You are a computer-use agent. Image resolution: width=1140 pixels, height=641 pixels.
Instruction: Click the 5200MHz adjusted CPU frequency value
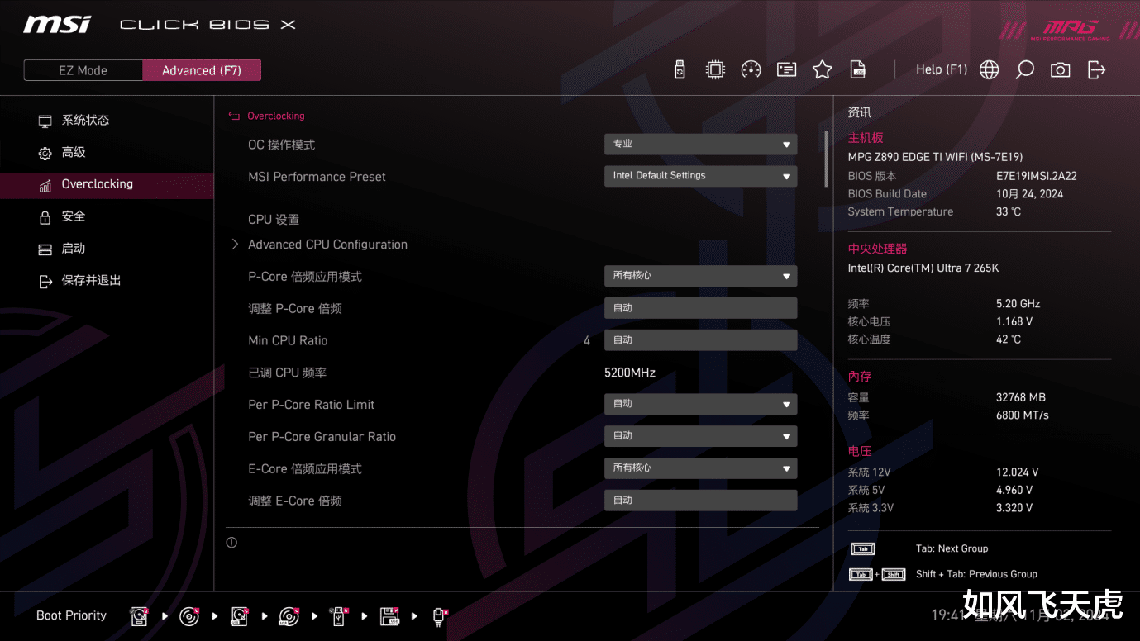pos(630,373)
